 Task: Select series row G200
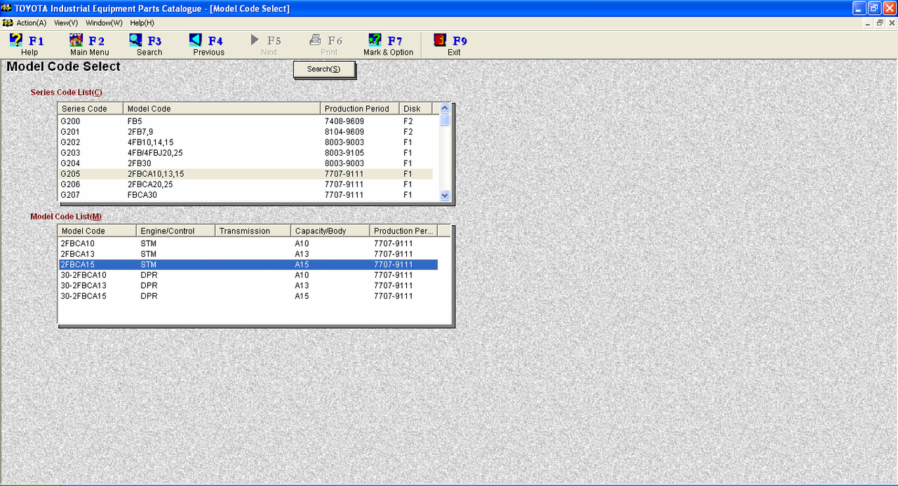point(246,121)
